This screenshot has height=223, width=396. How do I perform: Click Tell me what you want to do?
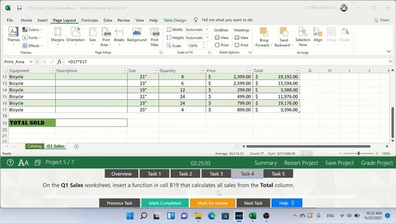coord(227,20)
